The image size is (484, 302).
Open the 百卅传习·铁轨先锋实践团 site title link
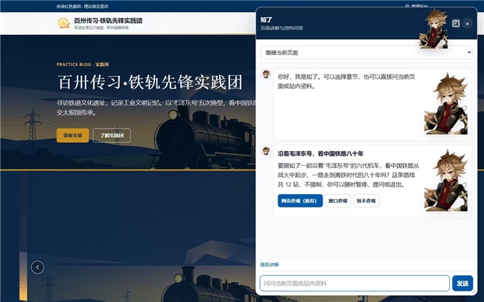click(108, 21)
